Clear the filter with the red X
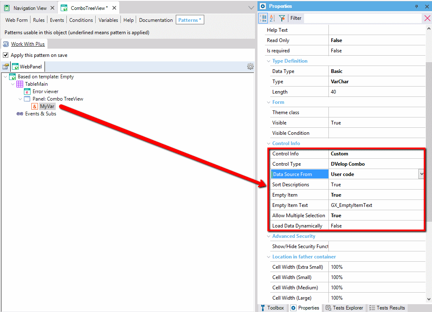Screen dimensions: 432x312 [427, 18]
